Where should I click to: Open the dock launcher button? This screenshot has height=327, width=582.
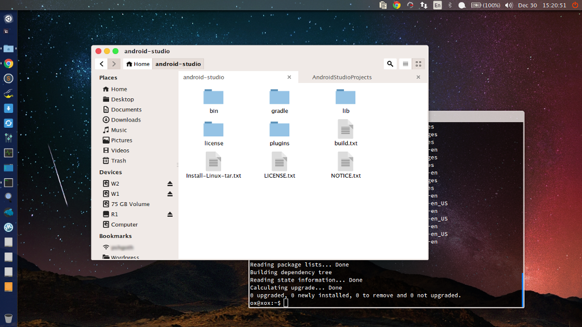pyautogui.click(x=8, y=19)
